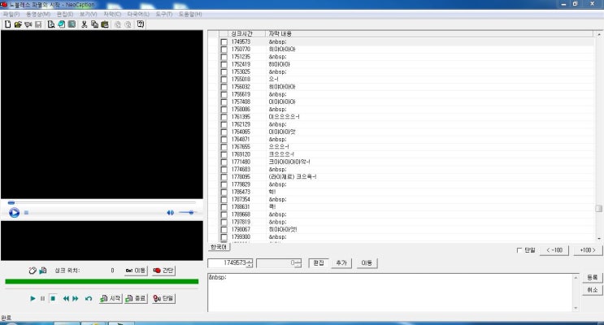This screenshot has height=325, width=604.
Task: Click the document-arrow icon beside sync position
Action: point(43,271)
